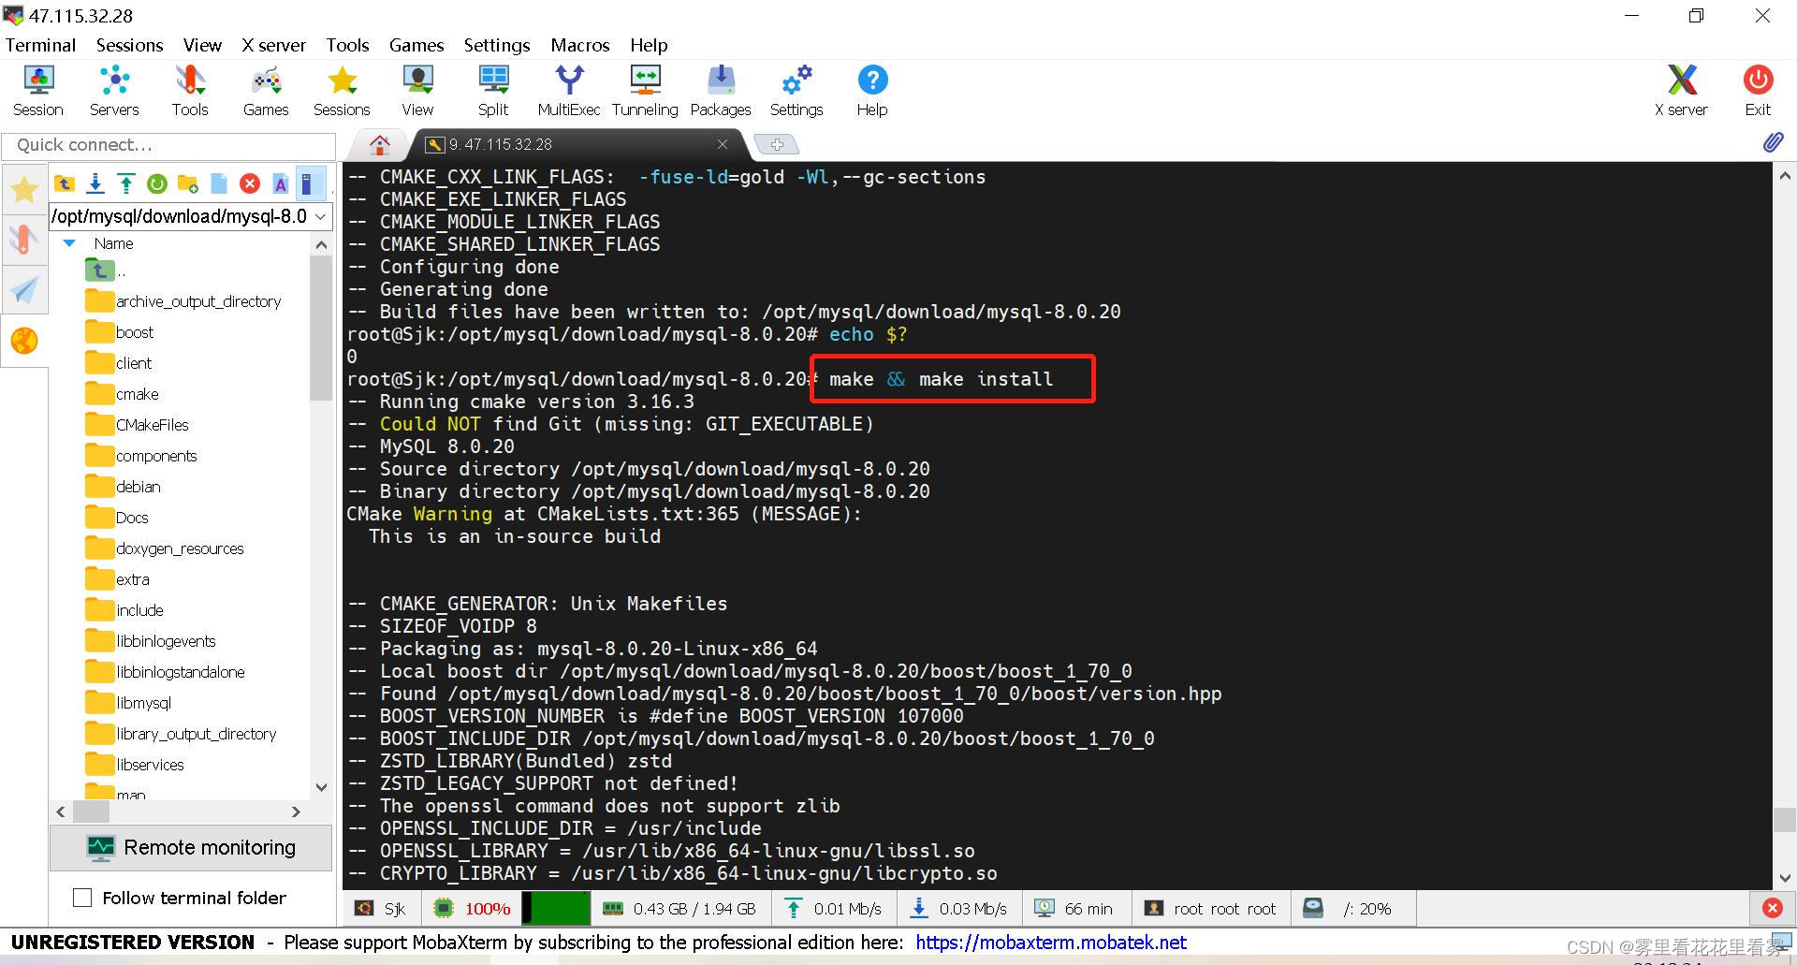Click terminal scrollbar down arrow
The width and height of the screenshot is (1797, 965).
1785,878
